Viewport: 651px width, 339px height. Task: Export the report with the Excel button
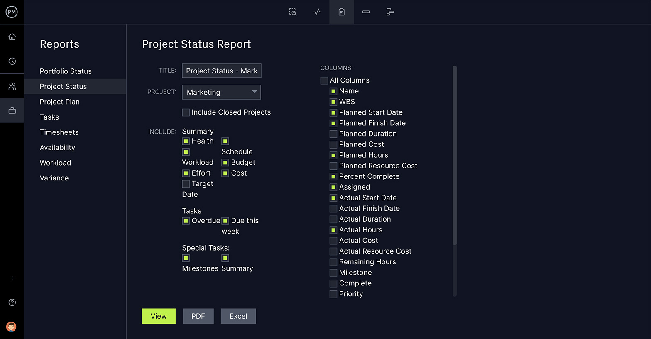238,316
